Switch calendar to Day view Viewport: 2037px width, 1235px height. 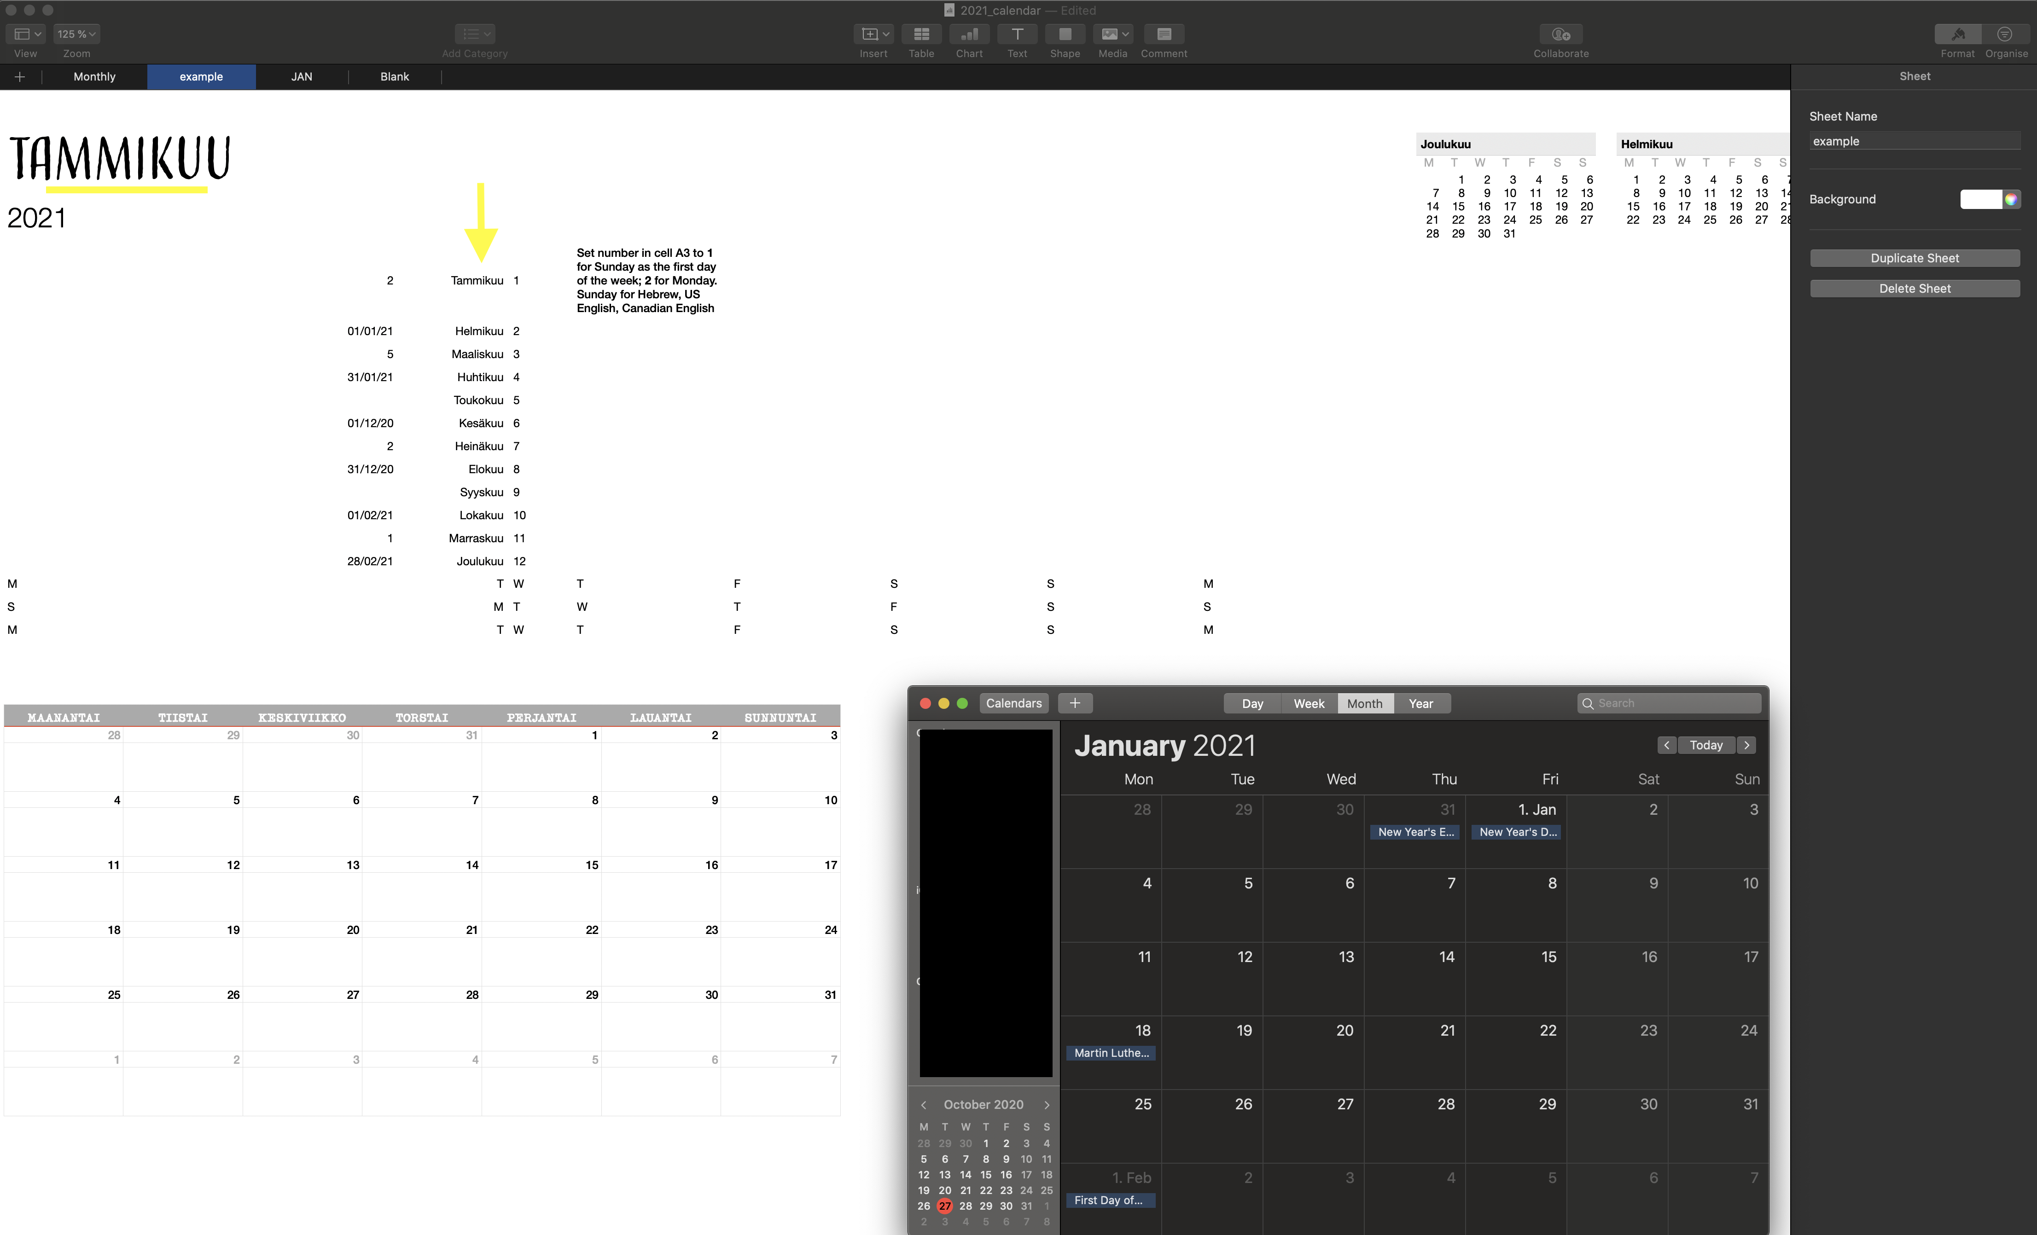(1251, 703)
